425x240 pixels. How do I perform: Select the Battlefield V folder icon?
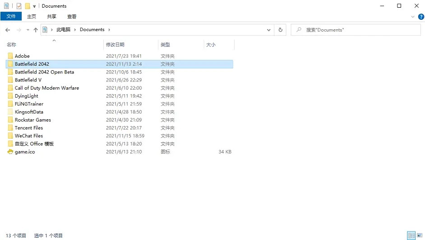coord(10,80)
